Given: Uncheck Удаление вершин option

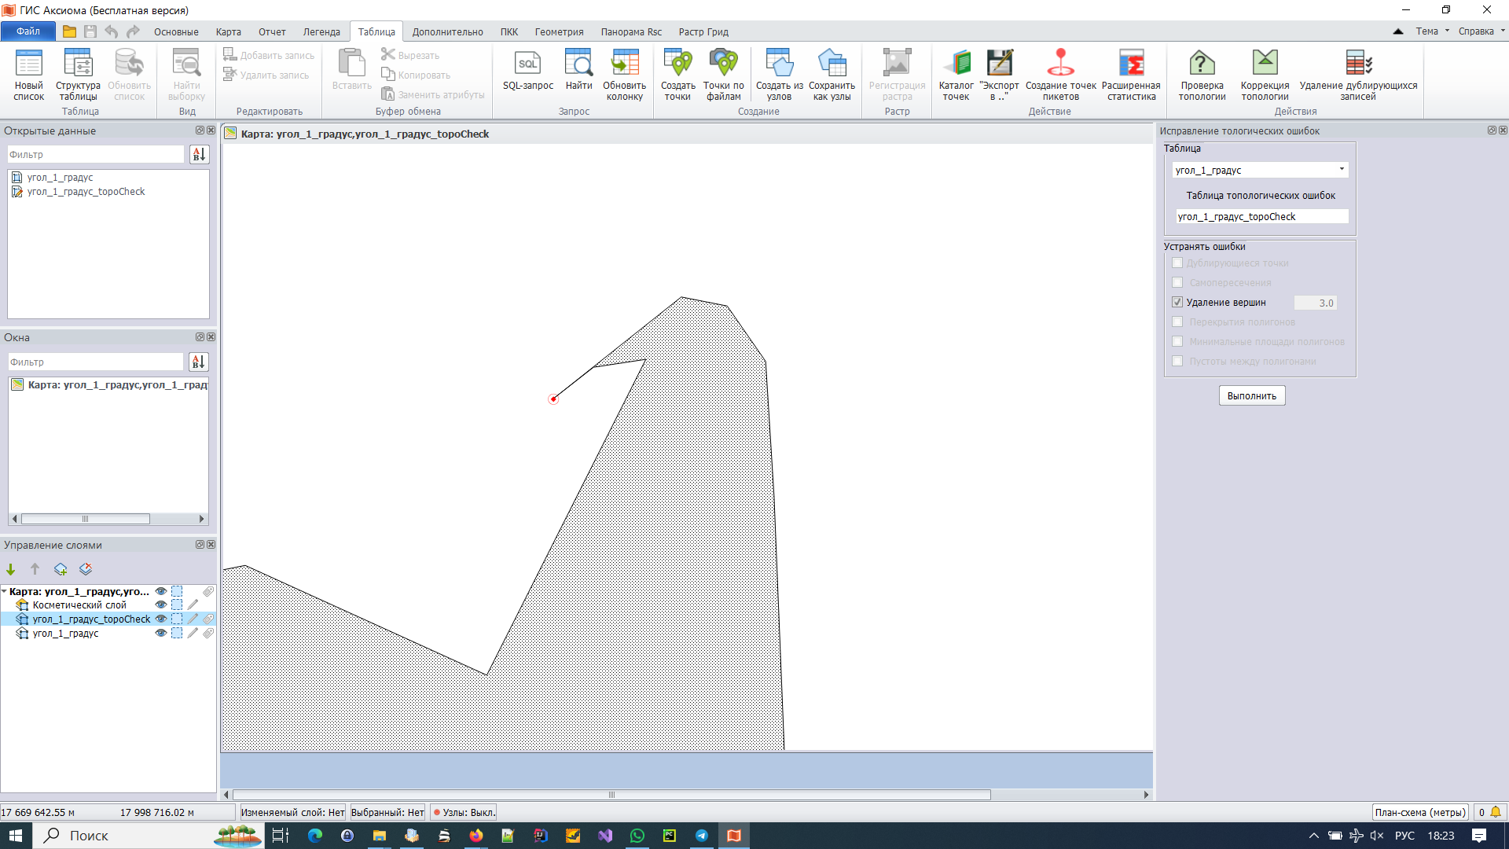Looking at the screenshot, I should 1177,302.
